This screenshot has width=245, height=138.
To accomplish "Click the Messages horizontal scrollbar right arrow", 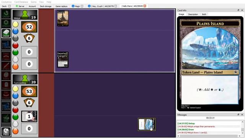I will point(240,136).
